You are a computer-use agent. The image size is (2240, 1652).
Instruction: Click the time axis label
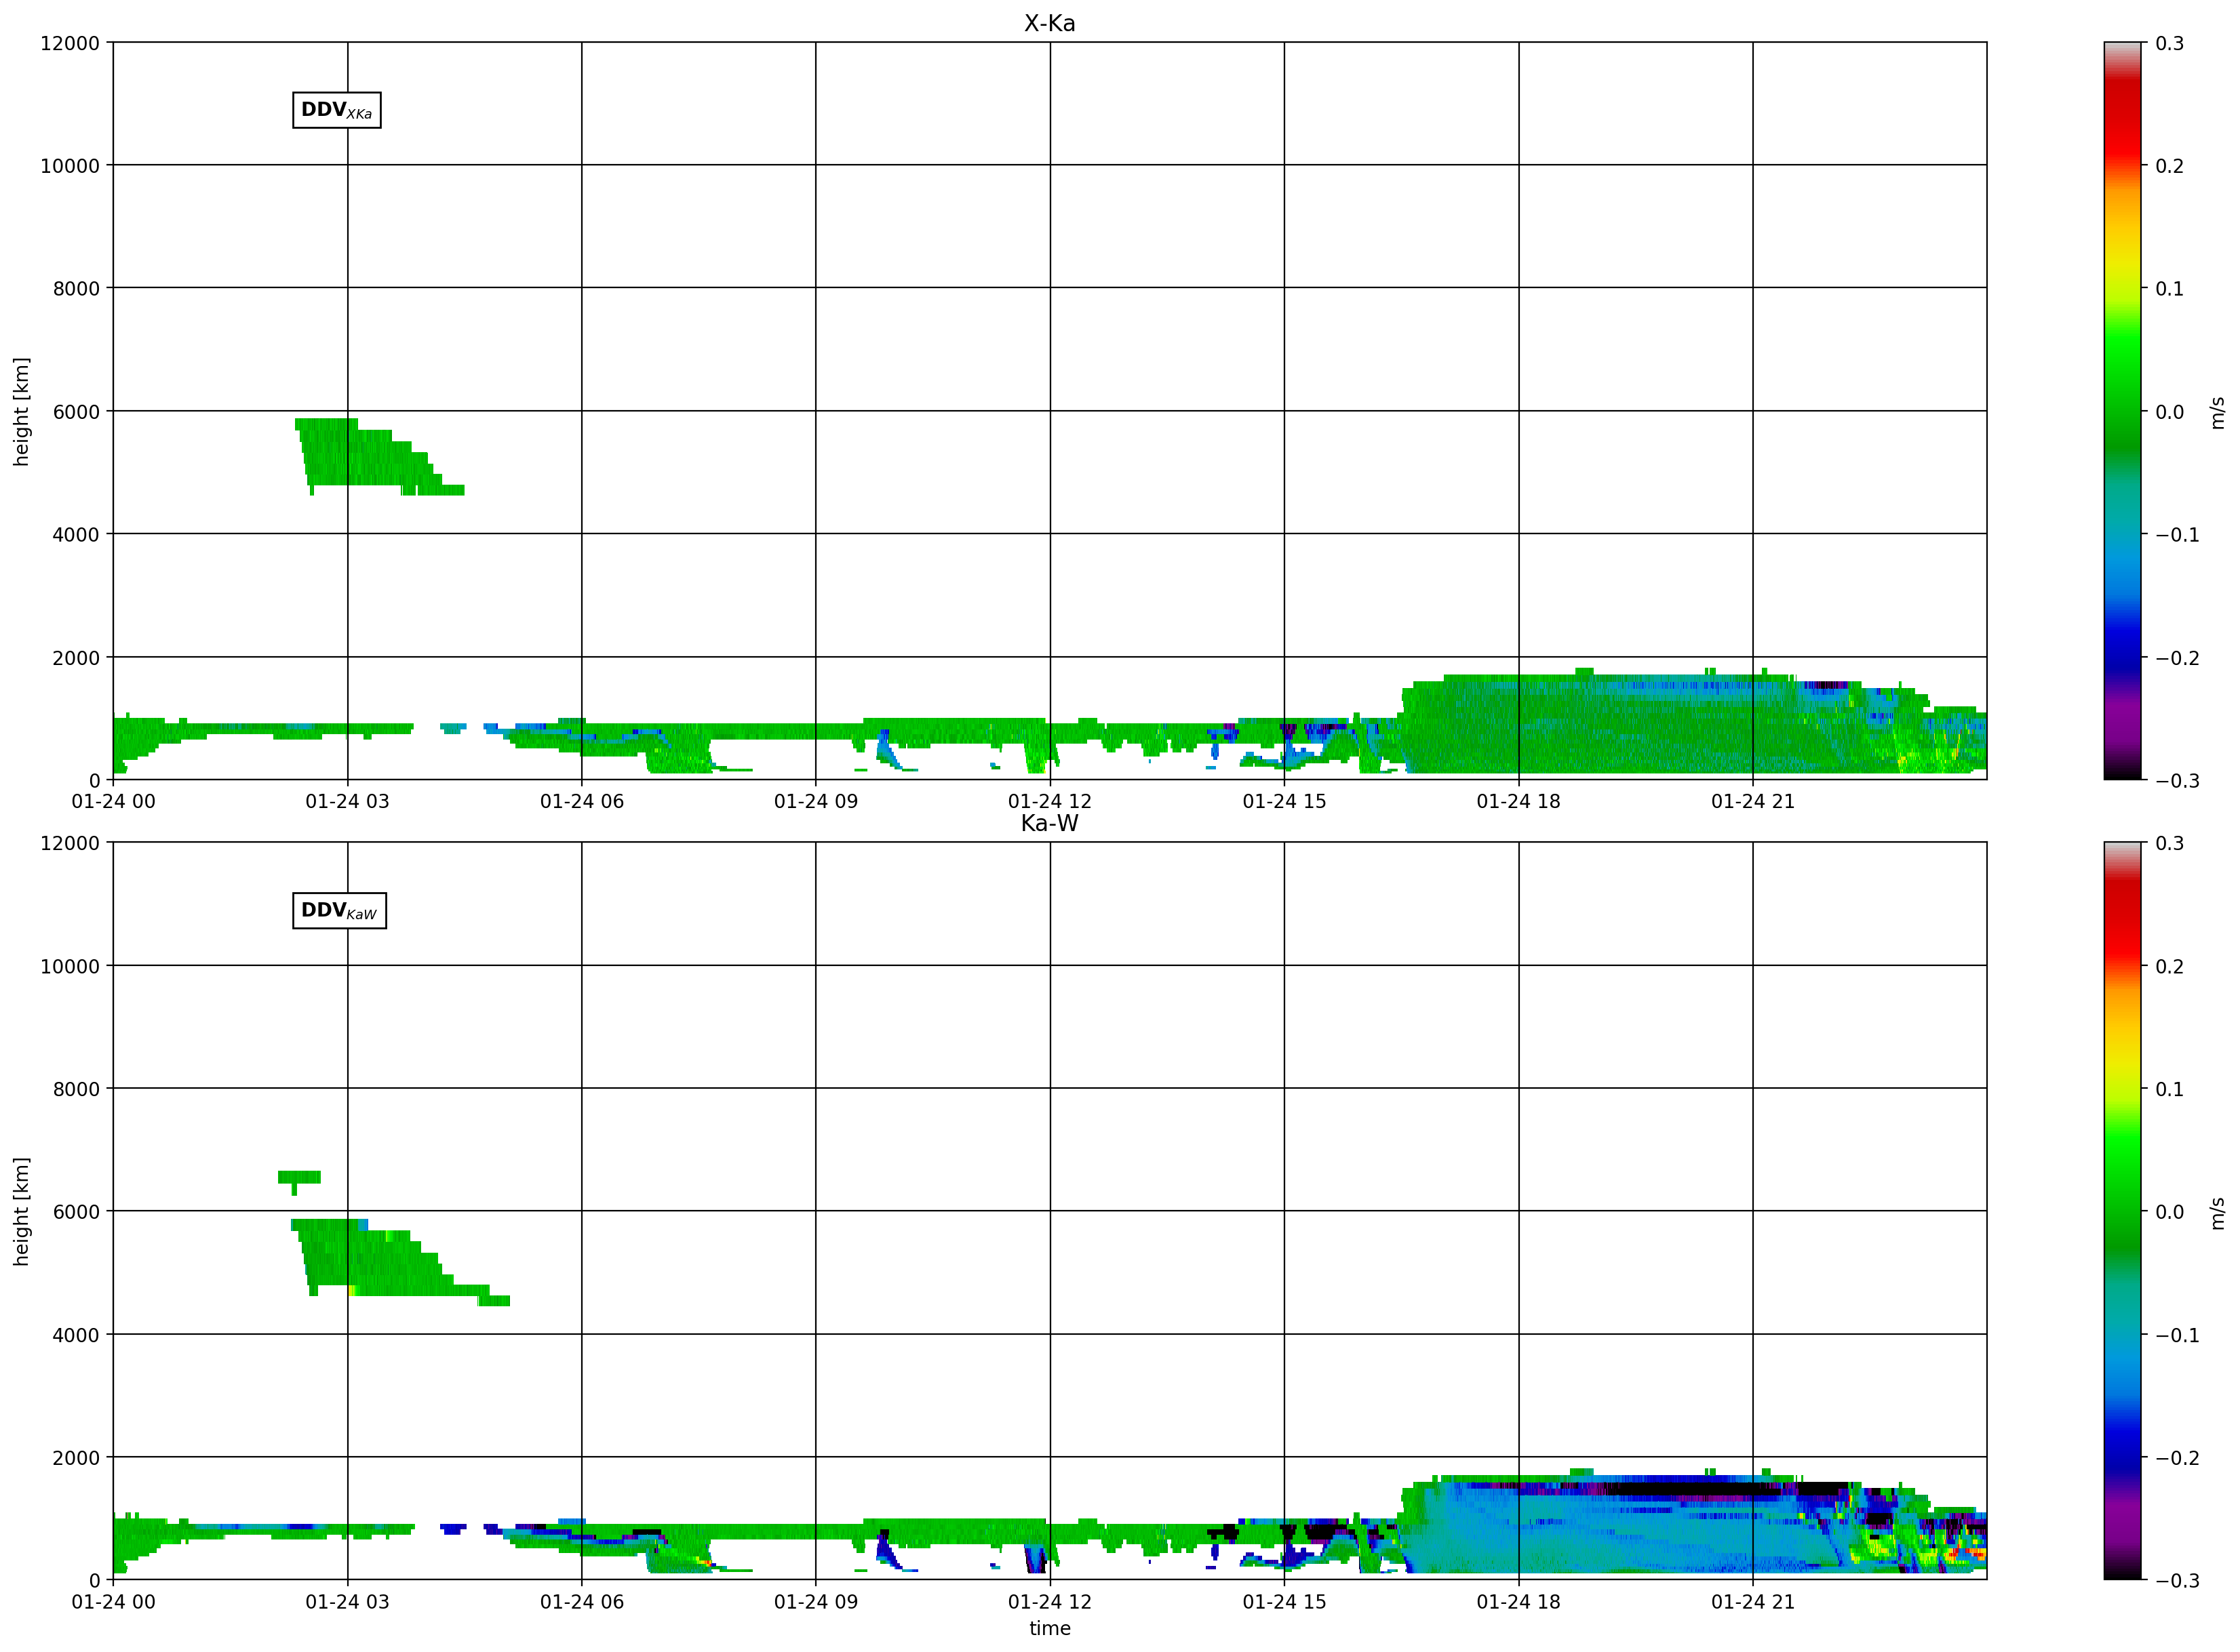(1049, 1628)
